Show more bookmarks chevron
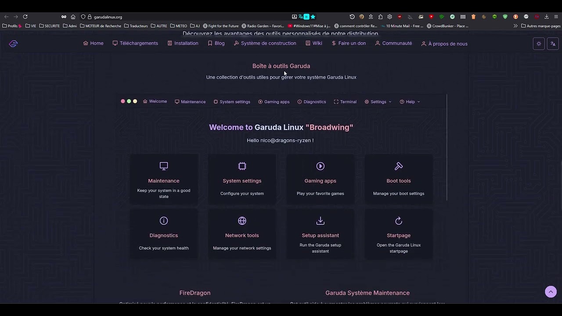 515,26
